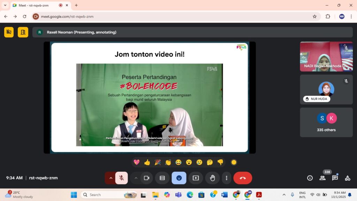357x201 pixels.
Task: Open the Chrome extensions menu
Action: tap(328, 16)
